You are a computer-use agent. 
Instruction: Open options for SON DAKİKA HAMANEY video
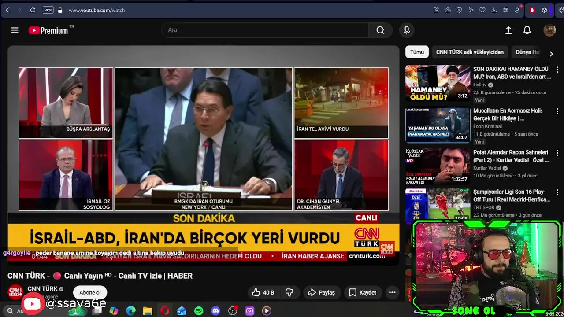557,70
